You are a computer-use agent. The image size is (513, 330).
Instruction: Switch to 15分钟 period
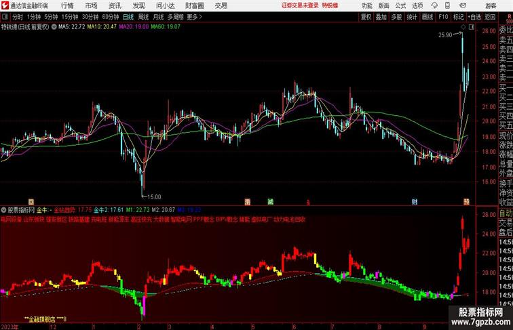point(70,17)
